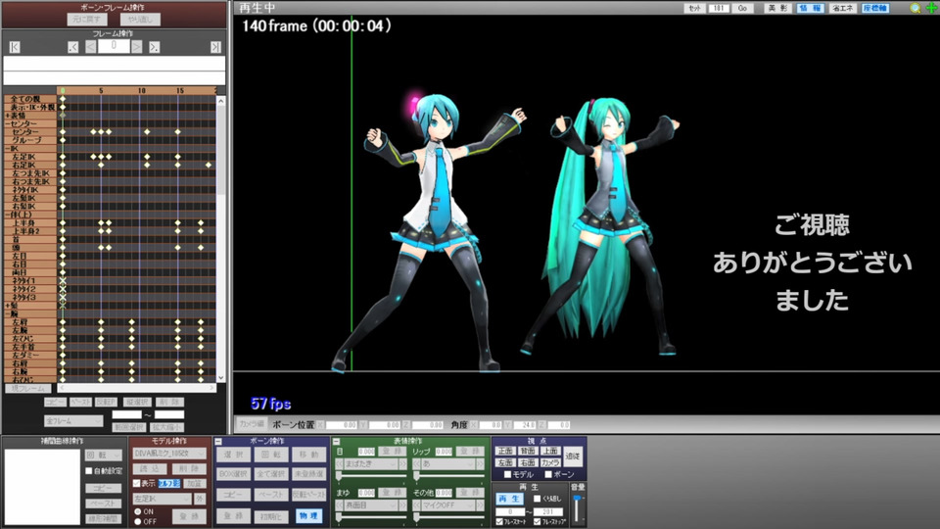This screenshot has height=529, width=940.
Task: Click the playback end frame field 201
Action: point(548,512)
